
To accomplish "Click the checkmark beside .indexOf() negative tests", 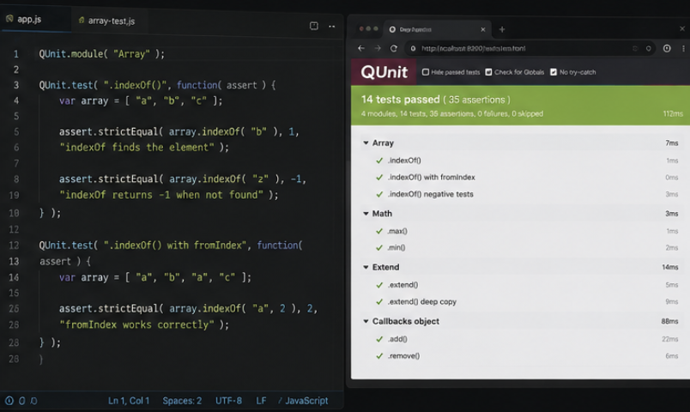I will tap(379, 194).
